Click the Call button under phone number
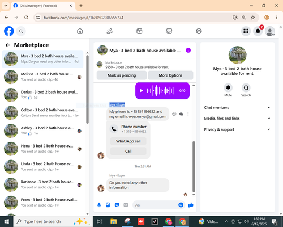283x227 pixels. point(128,151)
